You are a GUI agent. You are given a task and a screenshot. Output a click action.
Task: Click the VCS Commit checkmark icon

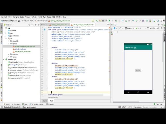pos(136,21)
